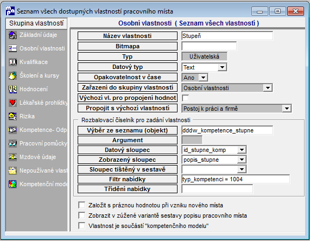The image size is (310, 241).
Task: Click the Osobní vlastnosti sidebar icon
Action: tap(12, 48)
